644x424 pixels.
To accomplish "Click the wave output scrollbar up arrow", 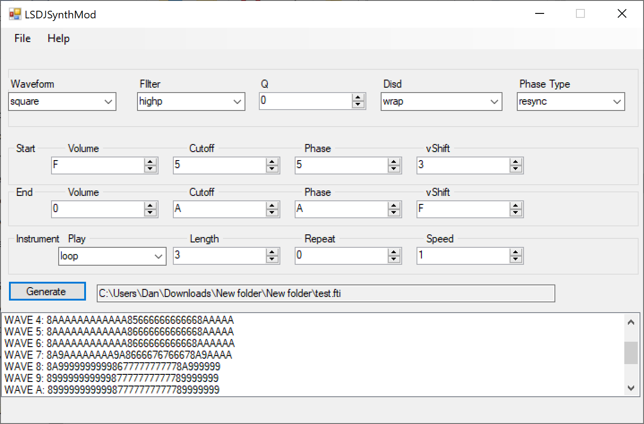I will (631, 322).
